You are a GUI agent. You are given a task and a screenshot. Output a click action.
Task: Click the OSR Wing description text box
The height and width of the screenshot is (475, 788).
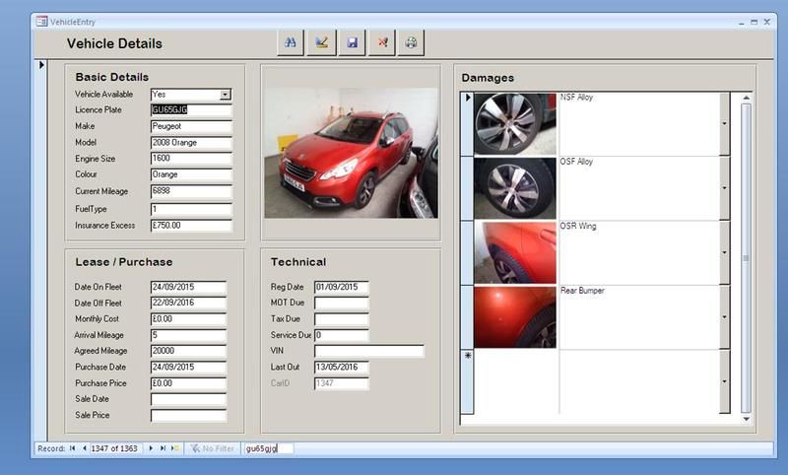[638, 252]
